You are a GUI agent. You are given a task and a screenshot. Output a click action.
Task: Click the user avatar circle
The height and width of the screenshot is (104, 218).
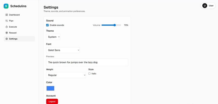click(x=205, y=6)
